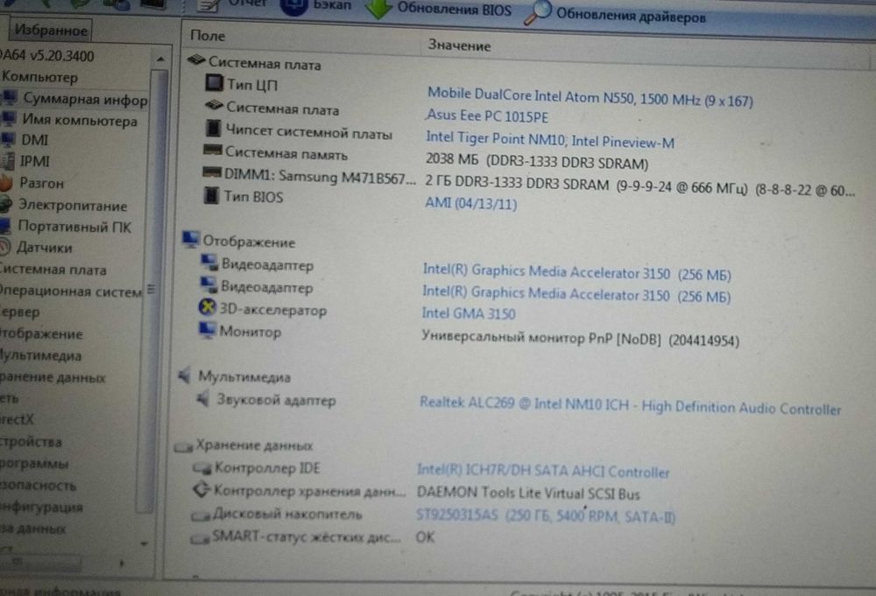
Task: Select the SMART status OK value
Action: 425,536
